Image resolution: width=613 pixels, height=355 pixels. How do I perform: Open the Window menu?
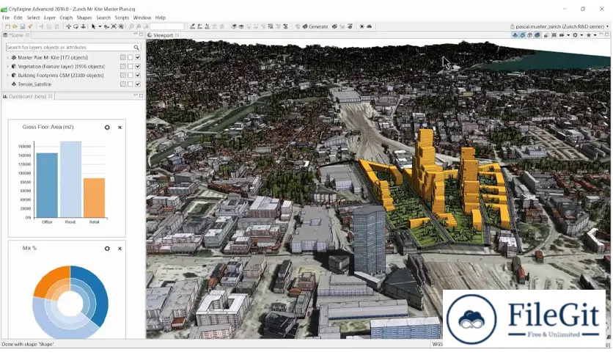click(142, 18)
